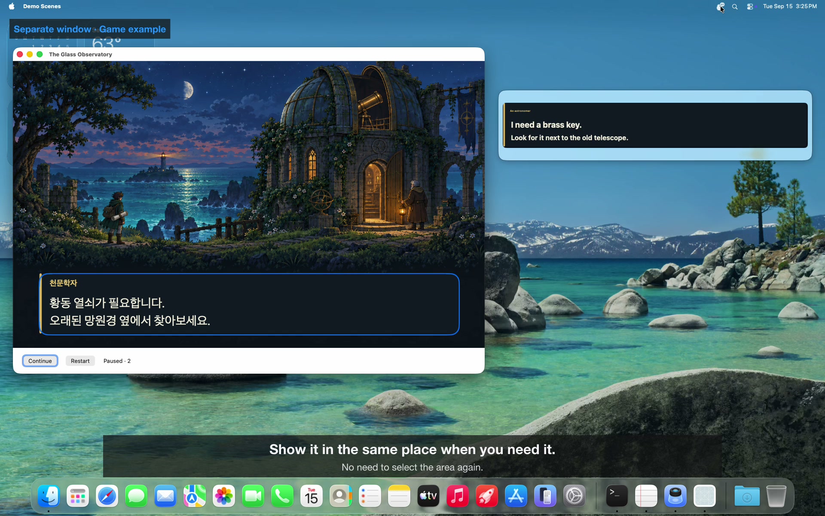Open RocketSim from the Dock
Screen dimensions: 825x516
[487, 496]
